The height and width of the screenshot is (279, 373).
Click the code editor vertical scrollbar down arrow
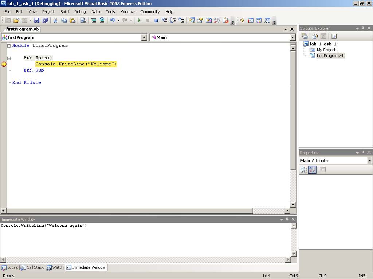pyautogui.click(x=293, y=205)
